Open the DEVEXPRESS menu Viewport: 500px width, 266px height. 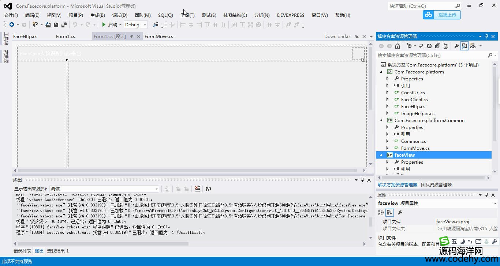click(291, 15)
